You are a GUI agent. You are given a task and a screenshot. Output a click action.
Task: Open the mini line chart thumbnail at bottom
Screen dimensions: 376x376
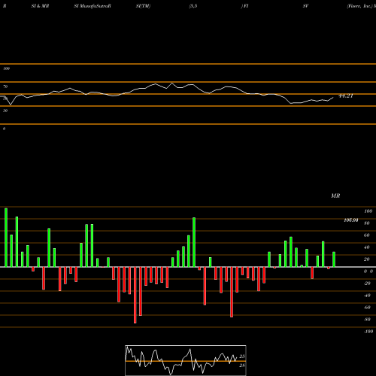coord(186,360)
